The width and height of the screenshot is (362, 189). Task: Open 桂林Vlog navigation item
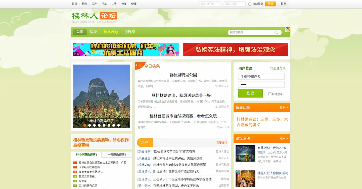coord(111,32)
